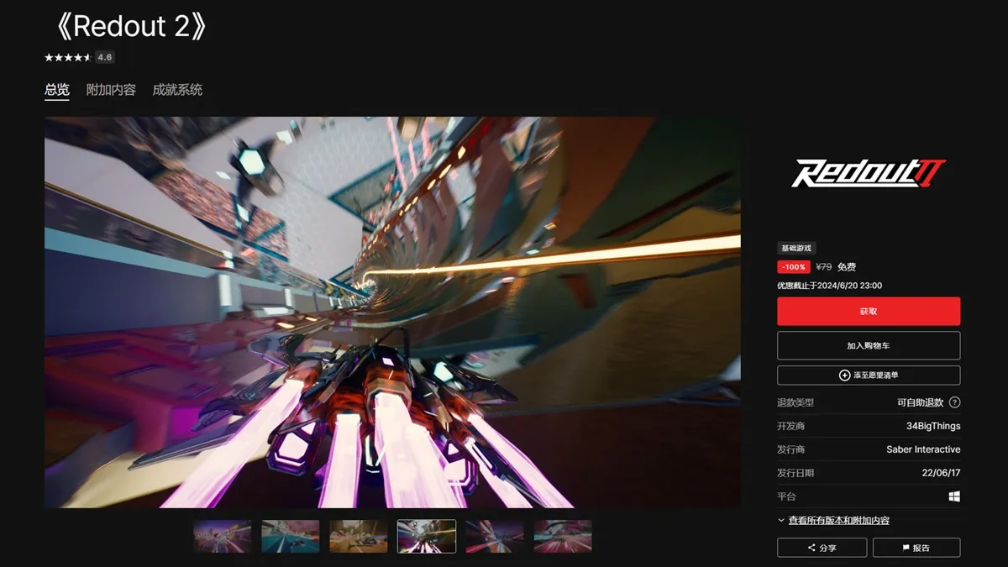
Task: Select the first screenshot thumbnail
Action: tap(223, 536)
